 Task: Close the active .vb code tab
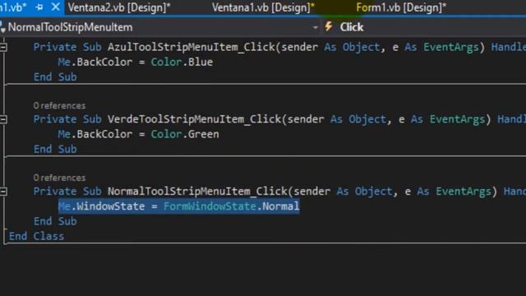click(x=56, y=7)
